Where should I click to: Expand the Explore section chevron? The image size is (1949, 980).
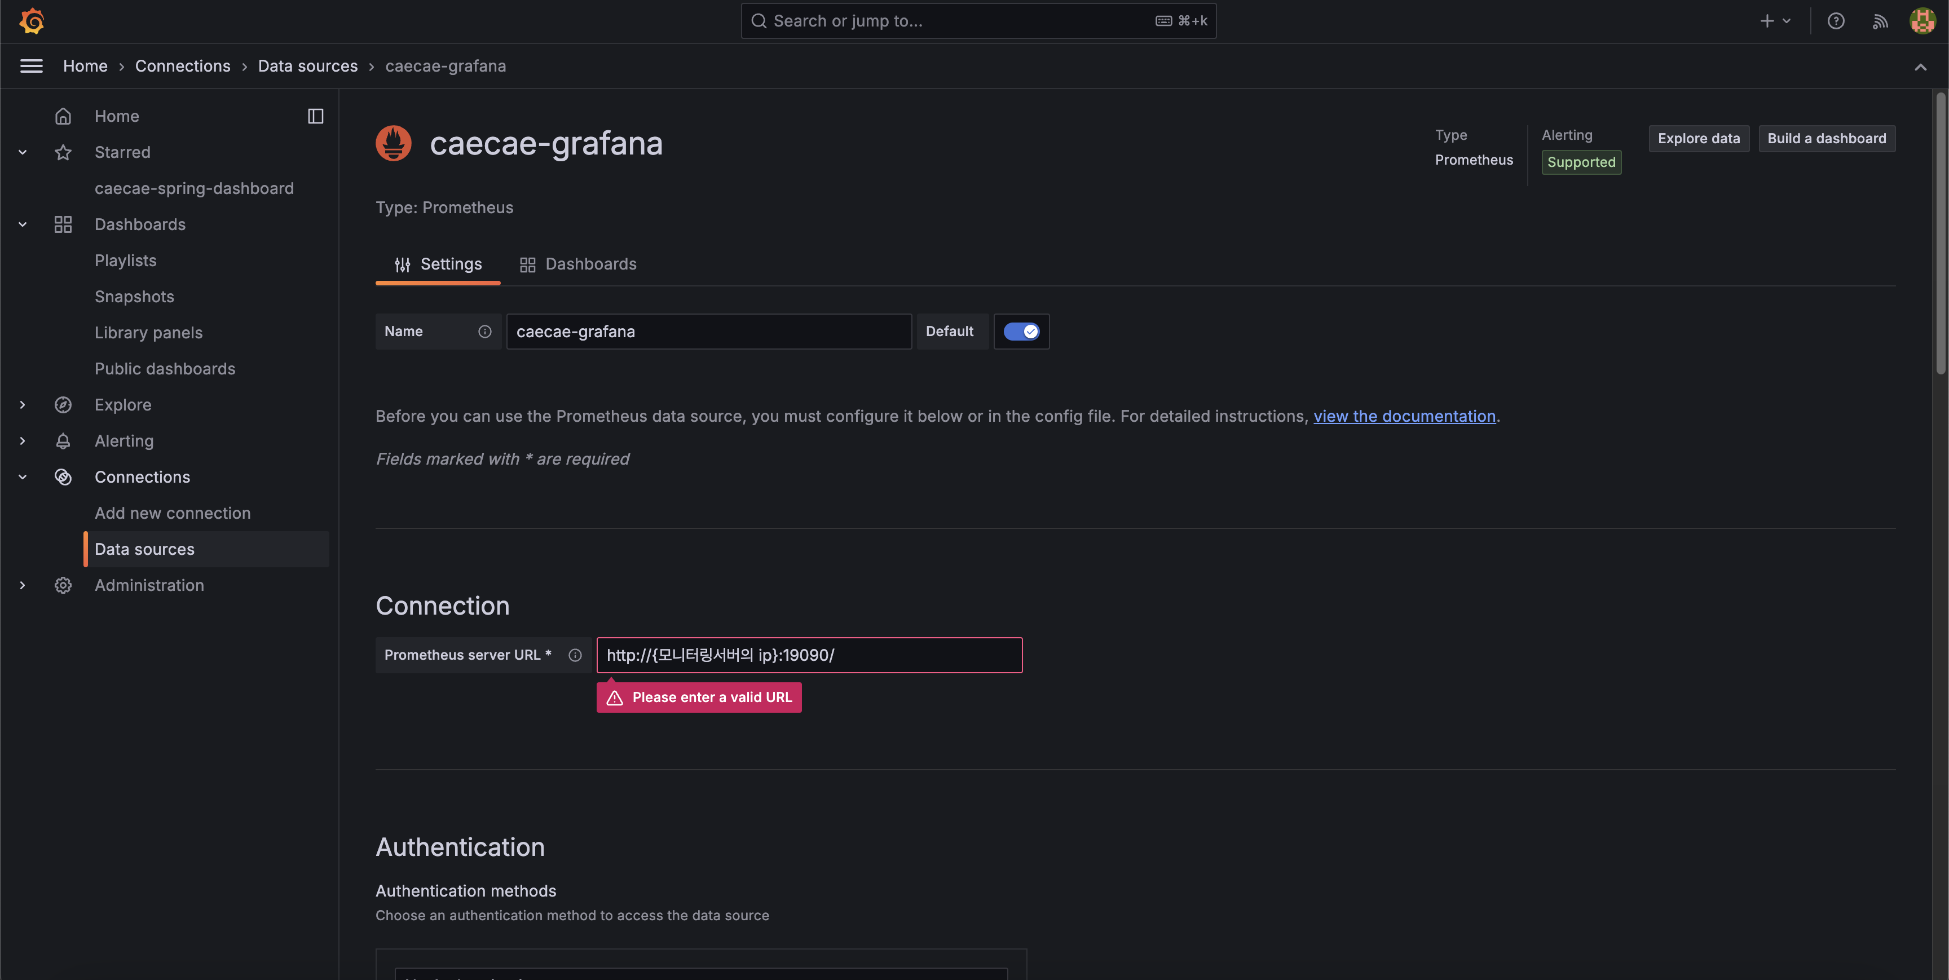tap(23, 405)
